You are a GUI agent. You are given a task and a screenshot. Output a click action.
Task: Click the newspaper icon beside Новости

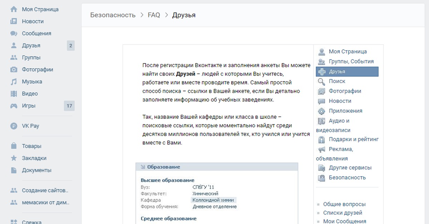pyautogui.click(x=14, y=21)
